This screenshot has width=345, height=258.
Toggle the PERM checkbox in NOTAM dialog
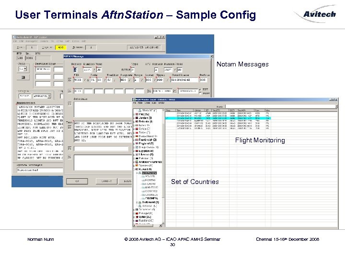pos(200,94)
